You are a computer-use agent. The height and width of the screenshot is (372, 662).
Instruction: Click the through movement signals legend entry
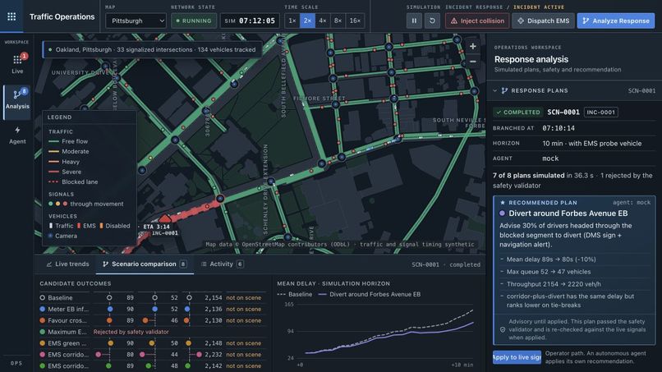86,204
